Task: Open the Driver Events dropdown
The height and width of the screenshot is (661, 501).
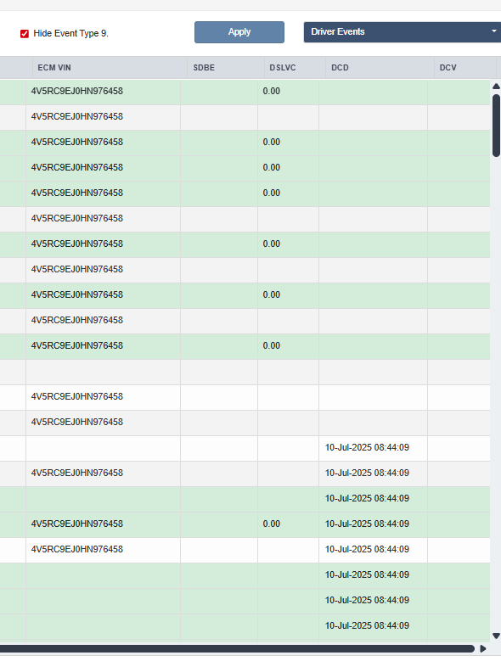Action: pos(402,32)
